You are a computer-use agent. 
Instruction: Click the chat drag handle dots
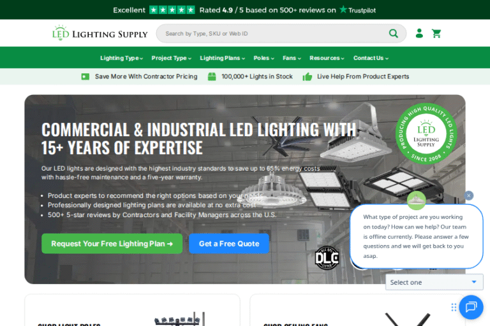pos(454,308)
